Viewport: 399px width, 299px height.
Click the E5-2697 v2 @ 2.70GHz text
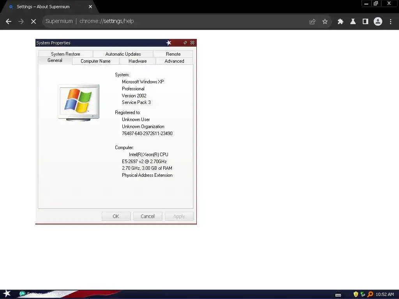(x=144, y=162)
